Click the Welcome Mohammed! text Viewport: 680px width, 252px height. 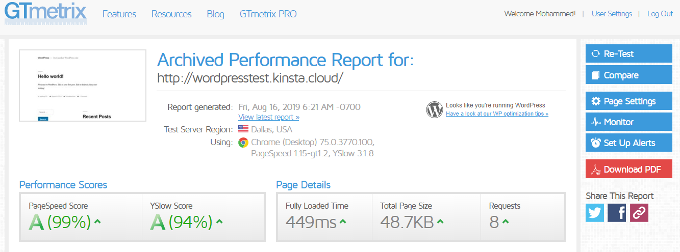[540, 14]
